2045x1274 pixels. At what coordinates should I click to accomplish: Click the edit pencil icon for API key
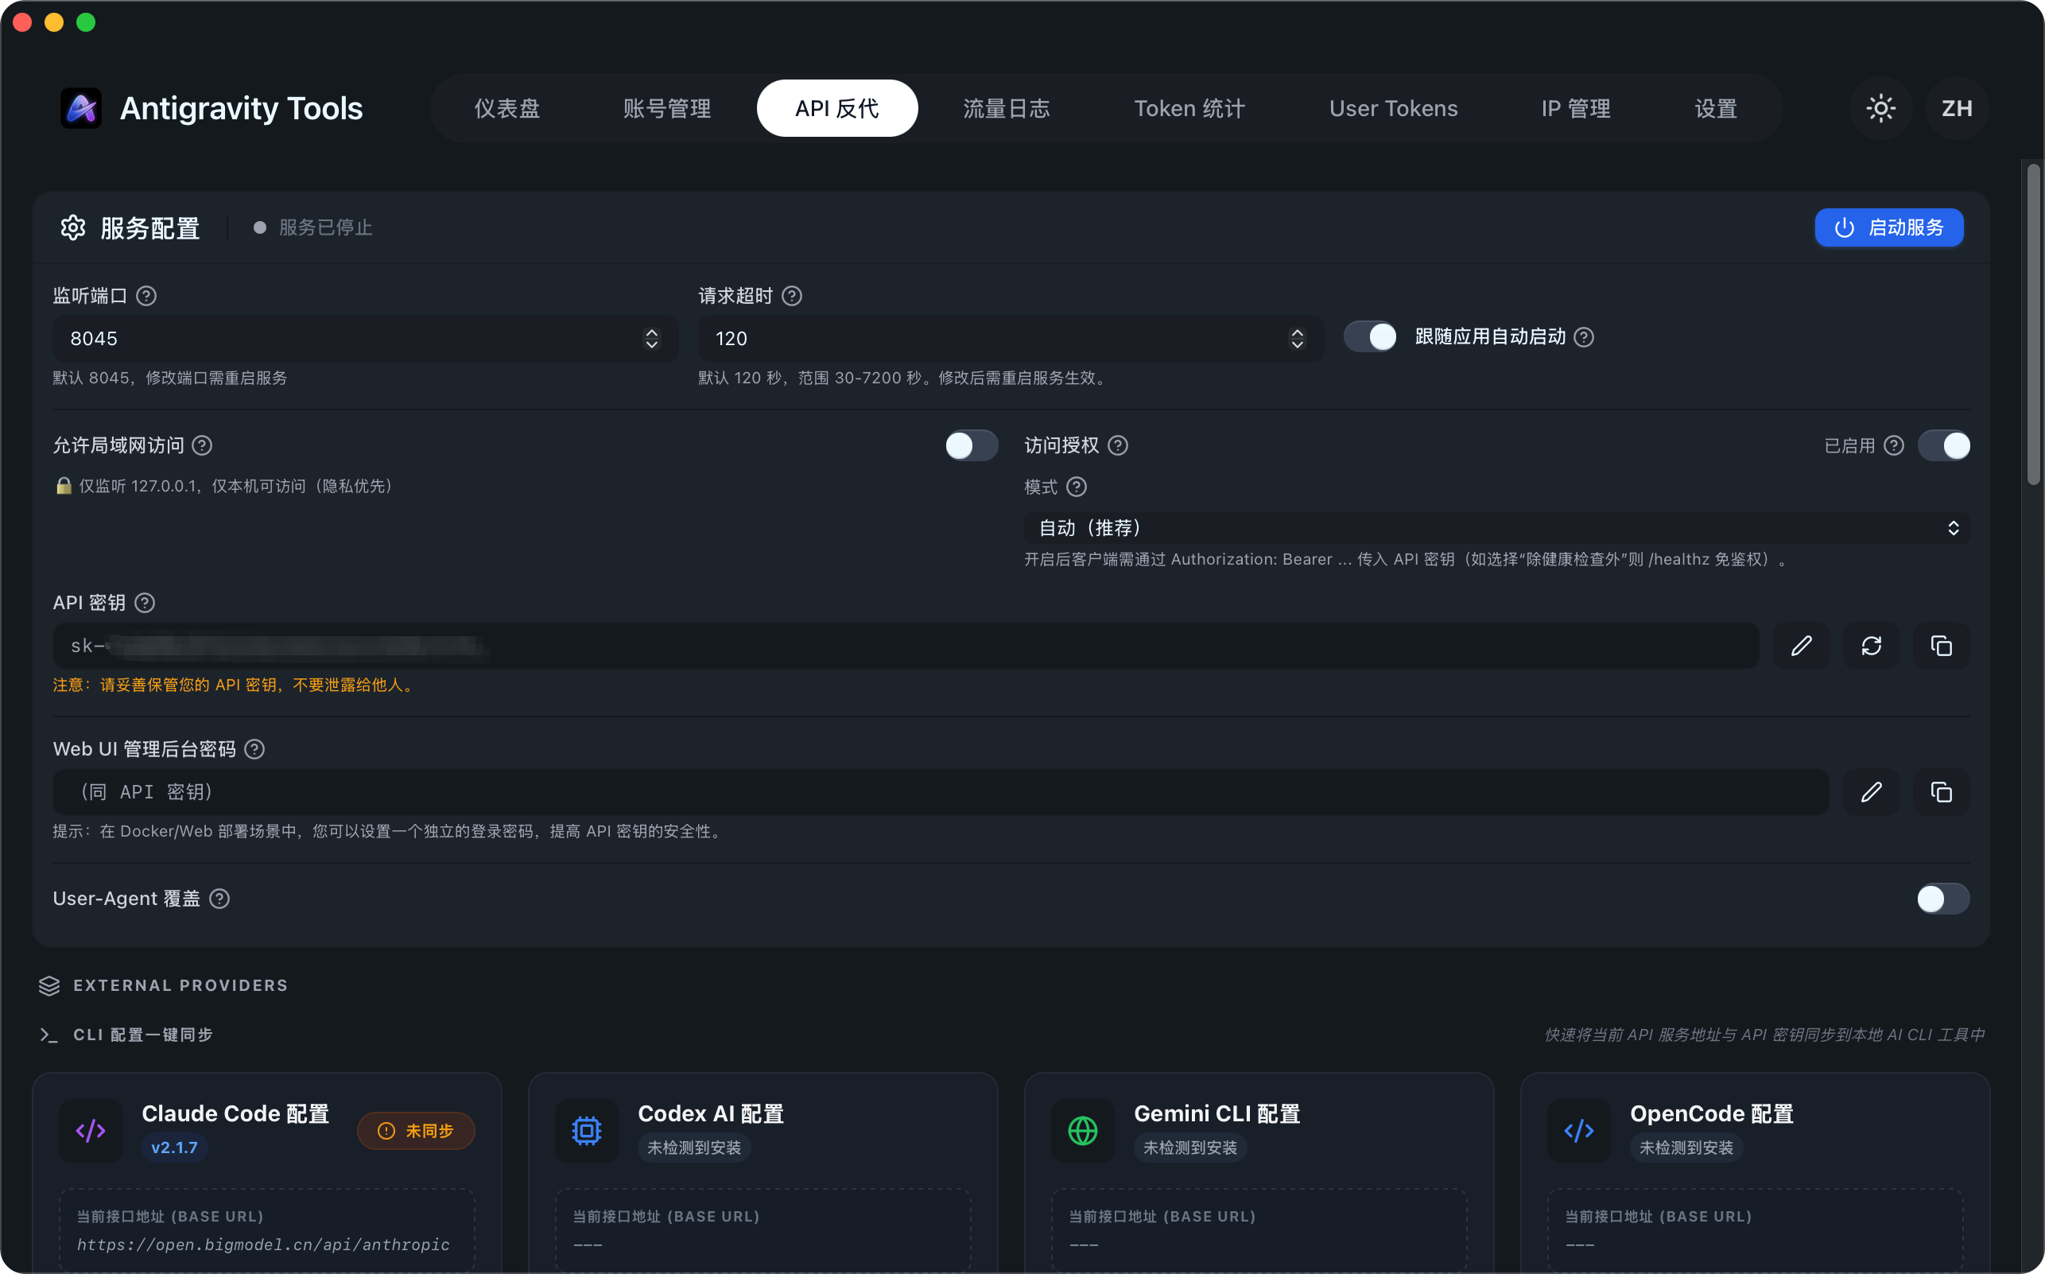(x=1801, y=646)
